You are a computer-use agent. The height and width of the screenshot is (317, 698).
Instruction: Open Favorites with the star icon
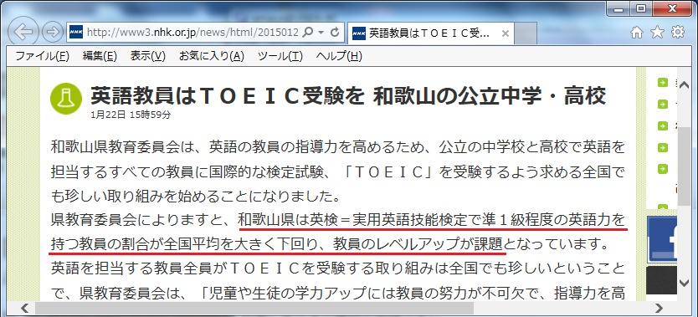click(x=657, y=32)
